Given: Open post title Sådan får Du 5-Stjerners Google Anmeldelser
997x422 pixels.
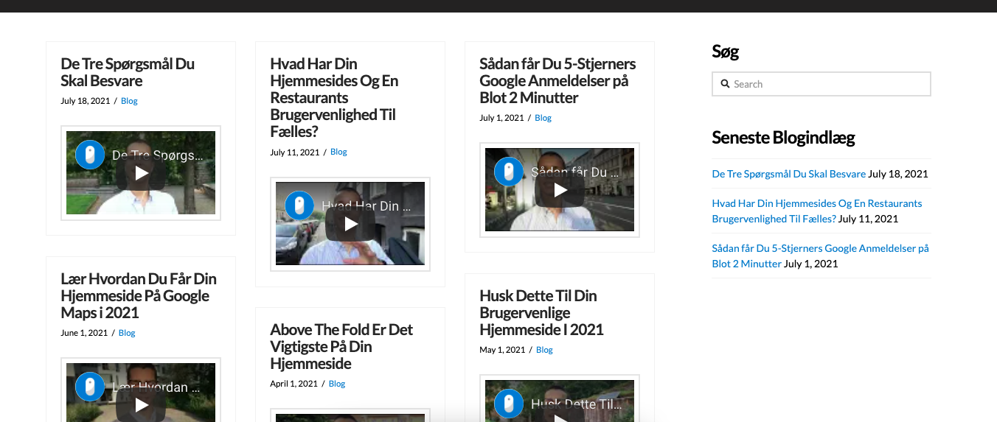Looking at the screenshot, I should point(557,80).
